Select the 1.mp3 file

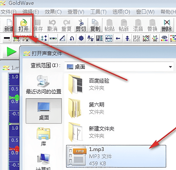click(116, 156)
